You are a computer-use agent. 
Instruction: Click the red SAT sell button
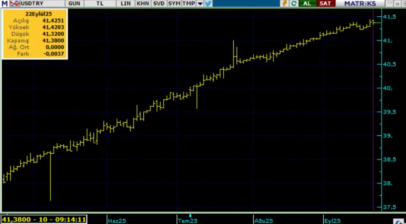pyautogui.click(x=325, y=4)
